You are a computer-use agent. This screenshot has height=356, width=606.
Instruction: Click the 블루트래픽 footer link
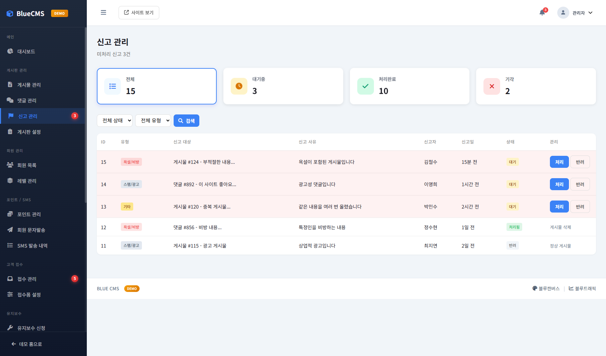(582, 289)
